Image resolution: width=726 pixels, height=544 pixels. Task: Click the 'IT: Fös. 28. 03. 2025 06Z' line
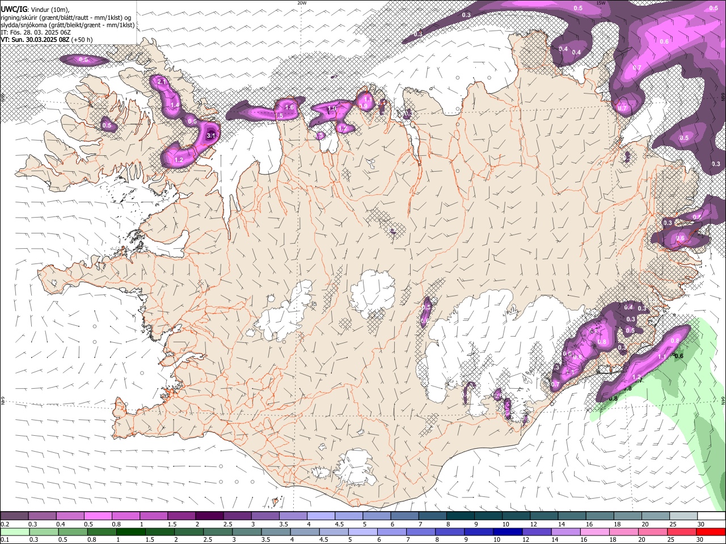(x=36, y=32)
